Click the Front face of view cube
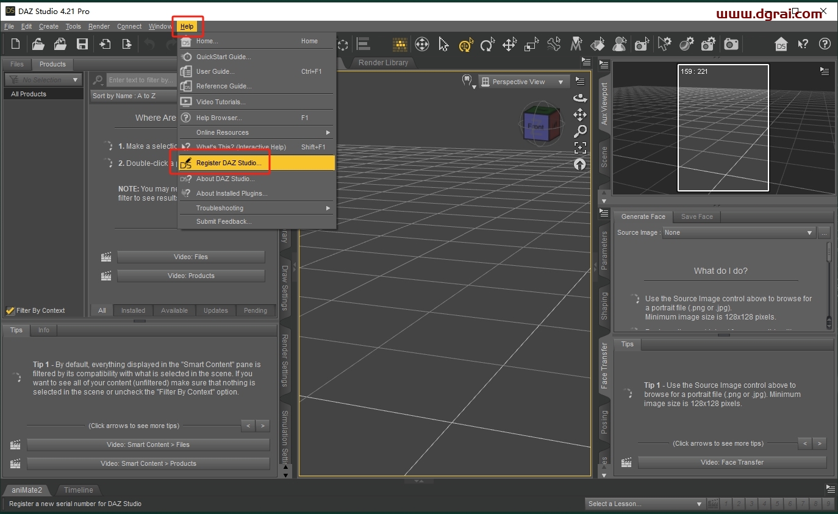 [x=537, y=126]
